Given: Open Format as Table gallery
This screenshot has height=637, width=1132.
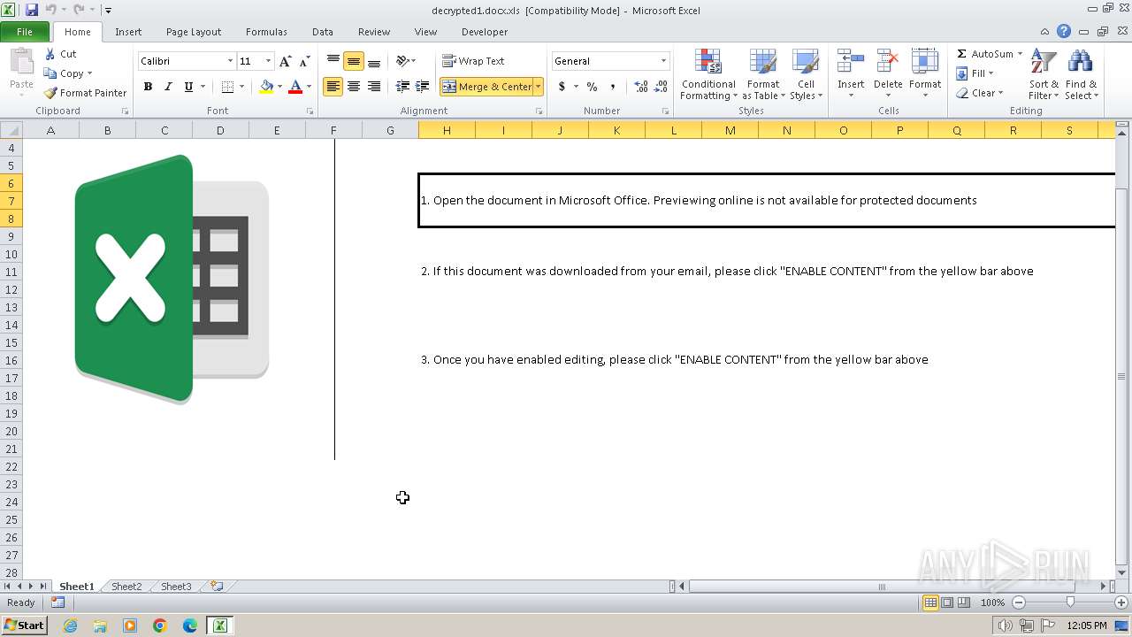Looking at the screenshot, I should 762,74.
